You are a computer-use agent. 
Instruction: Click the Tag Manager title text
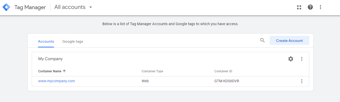(x=30, y=7)
